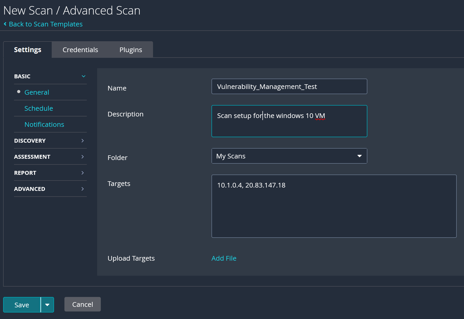Click the back arrow chevron icon
The width and height of the screenshot is (464, 319).
click(x=5, y=24)
